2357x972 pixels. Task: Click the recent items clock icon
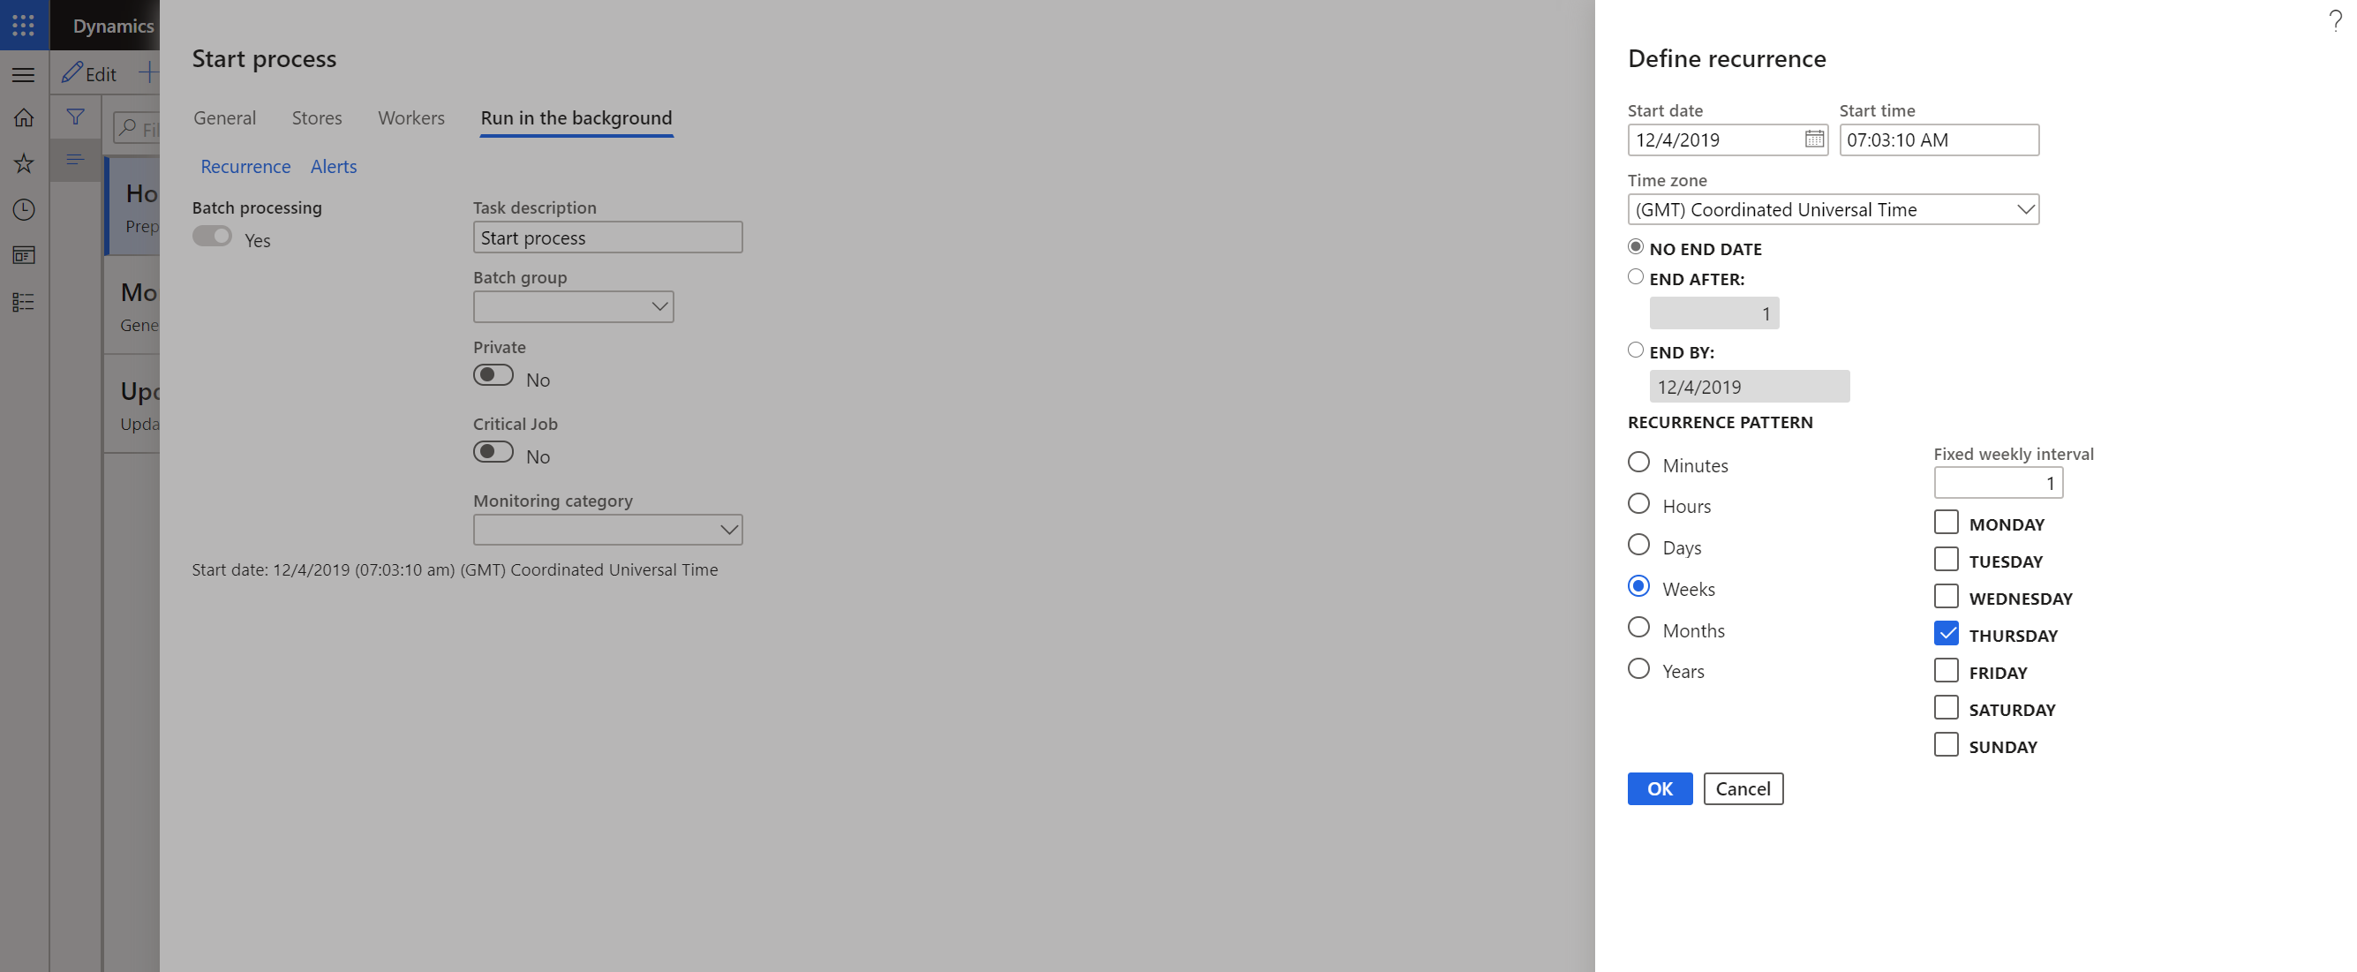tap(24, 209)
